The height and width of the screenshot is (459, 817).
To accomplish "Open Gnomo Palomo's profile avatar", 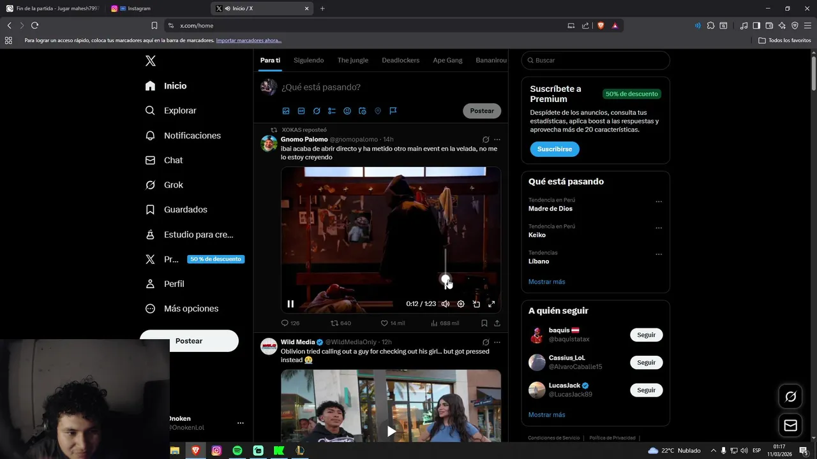I will 269,143.
